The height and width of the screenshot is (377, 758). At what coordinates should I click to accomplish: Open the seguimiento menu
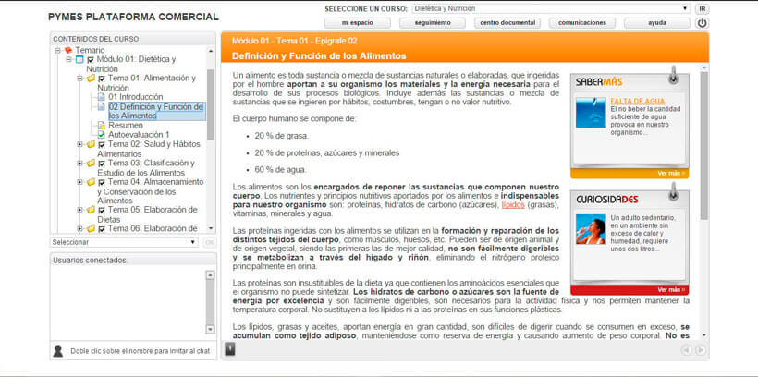(x=433, y=23)
